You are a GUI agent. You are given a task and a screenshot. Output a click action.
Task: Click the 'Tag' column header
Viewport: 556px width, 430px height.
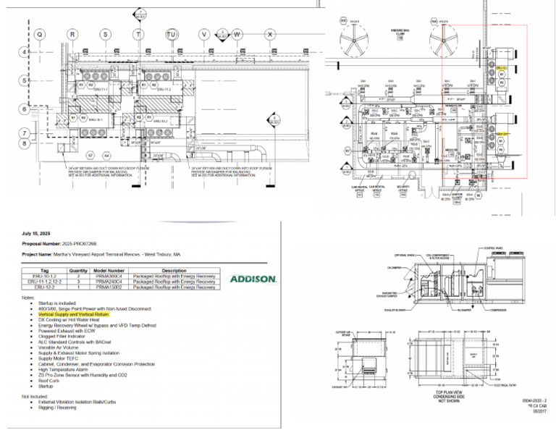coord(44,271)
